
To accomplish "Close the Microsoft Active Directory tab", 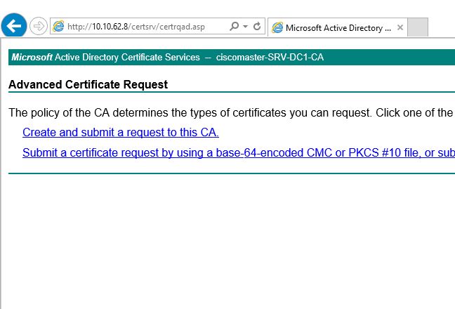I will click(x=400, y=27).
